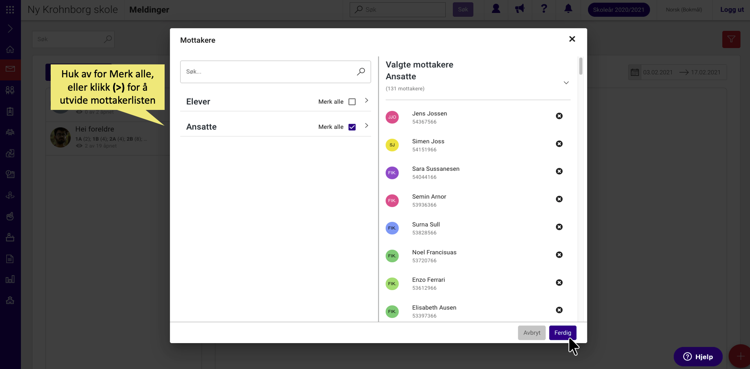Open the apps grid menu
This screenshot has width=750, height=369.
coord(10,9)
